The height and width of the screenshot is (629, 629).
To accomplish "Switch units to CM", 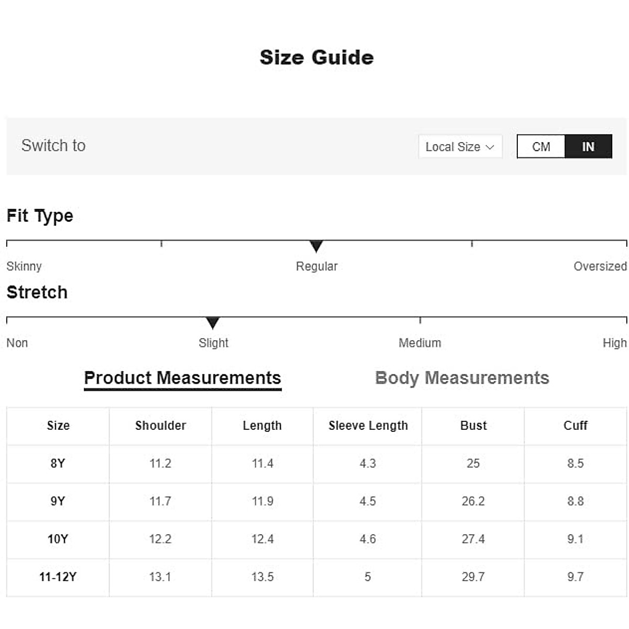I will click(x=541, y=147).
